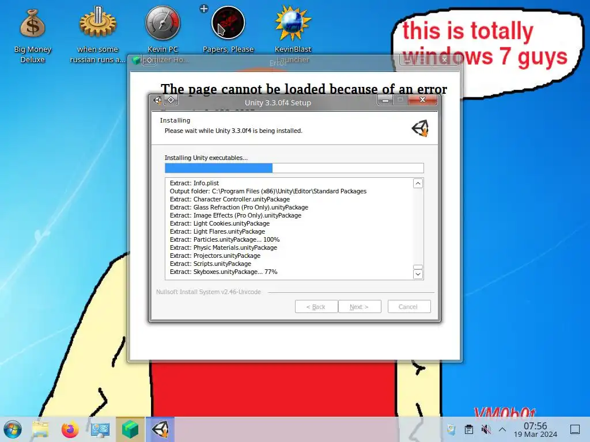Toggle the diamond button in background Error window

[x=149, y=60]
